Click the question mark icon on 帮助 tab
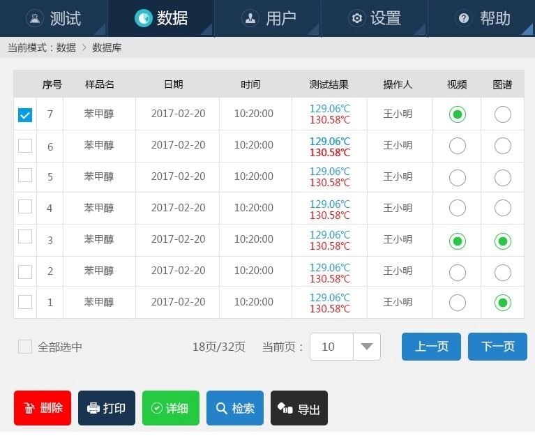This screenshot has height=438, width=535. pyautogui.click(x=463, y=18)
